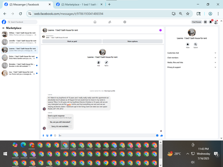Mute this chat using the bell icon
223x167 pixels.
(x=188, y=44)
